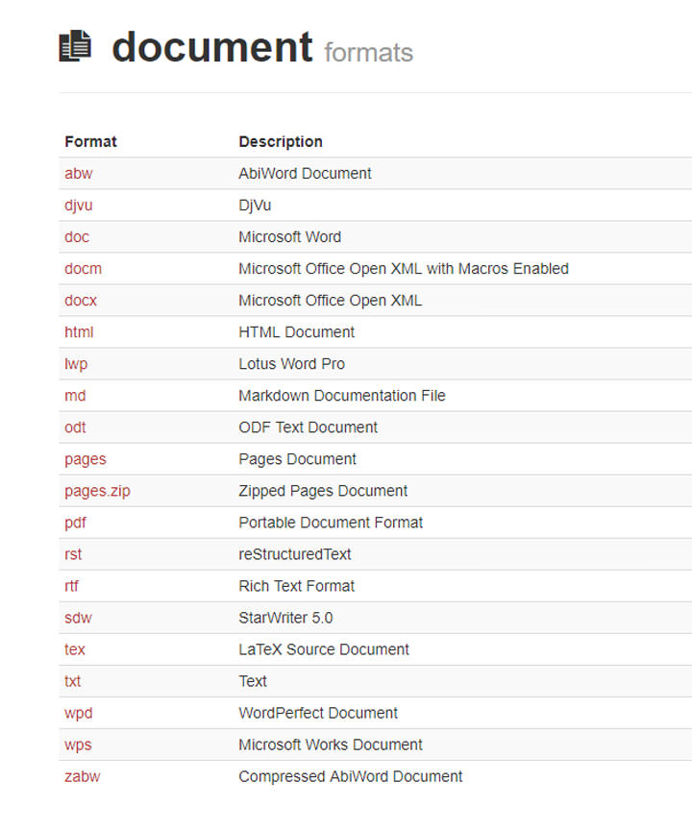692x830 pixels.
Task: Select the md format link
Action: [75, 396]
